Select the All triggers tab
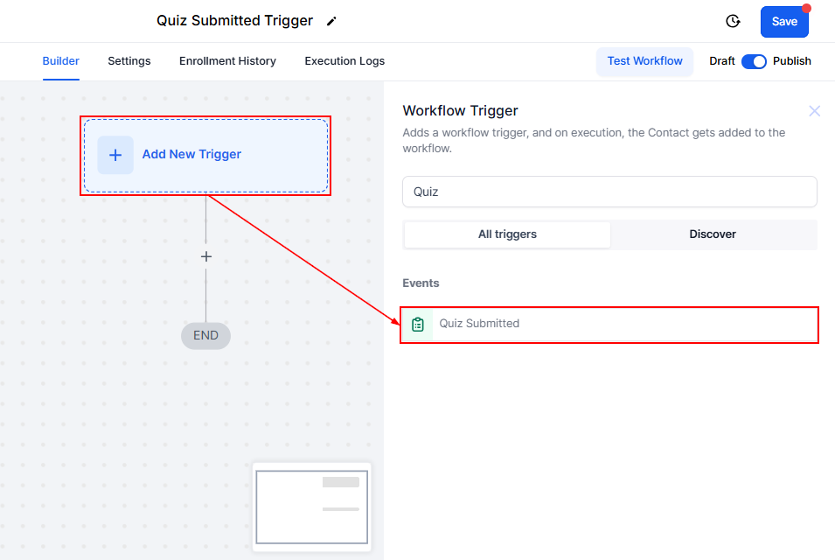Screen dimensions: 835x560 [x=507, y=234]
